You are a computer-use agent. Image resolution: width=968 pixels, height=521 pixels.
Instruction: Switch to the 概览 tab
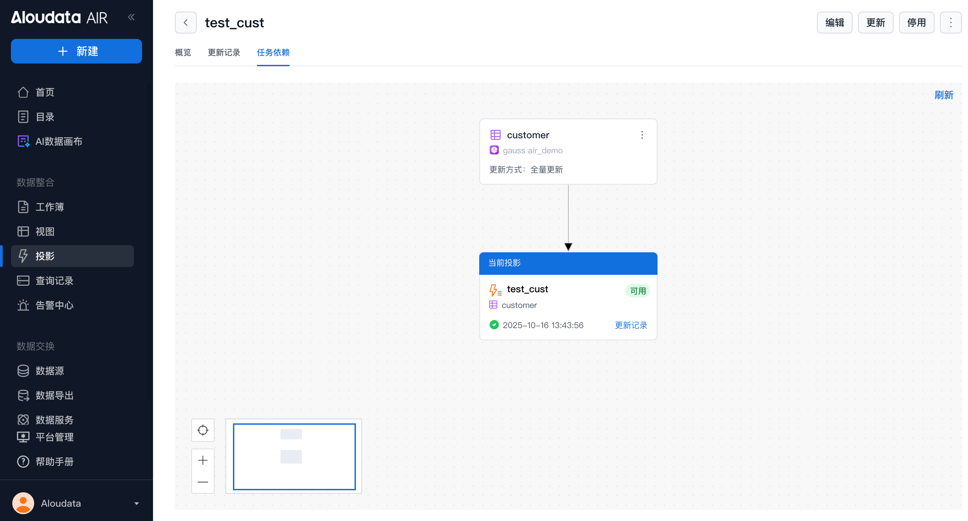pyautogui.click(x=183, y=53)
